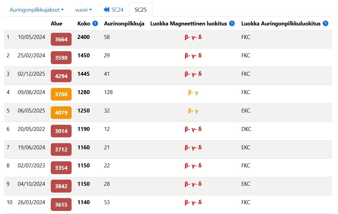Screen dimensions: 338x214
Task: Click the date 10/05/2024 in row one
Action: click(x=31, y=37)
